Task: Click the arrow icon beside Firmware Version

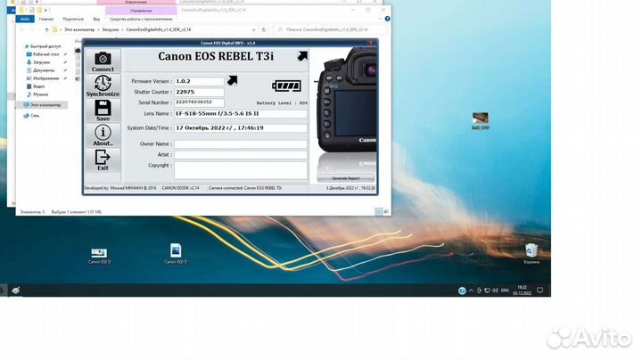Action: click(233, 80)
